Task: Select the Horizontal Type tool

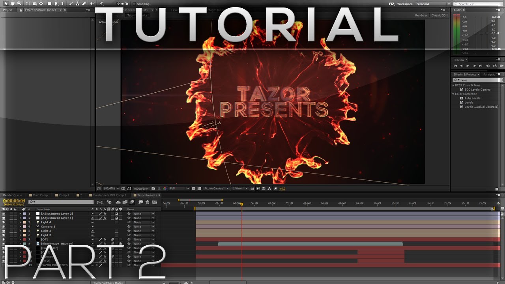Action: coord(63,4)
